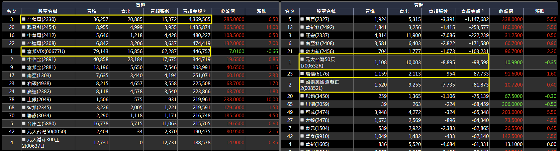This screenshot has height=151, width=560.
Task: Tick the checkbox for 台積電(2330)
Action: tap(24, 19)
